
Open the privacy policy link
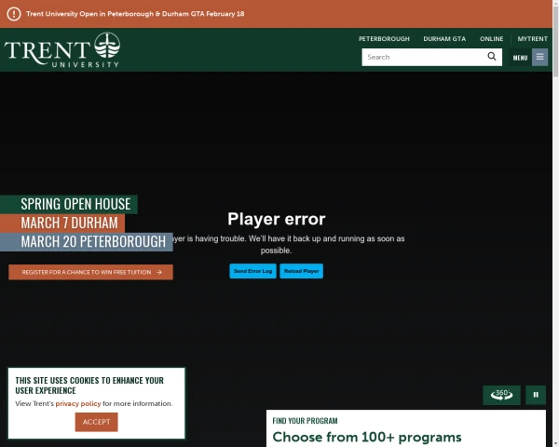tap(78, 403)
